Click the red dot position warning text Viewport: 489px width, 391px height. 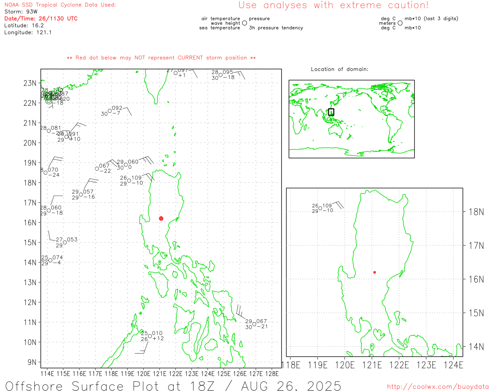[161, 58]
